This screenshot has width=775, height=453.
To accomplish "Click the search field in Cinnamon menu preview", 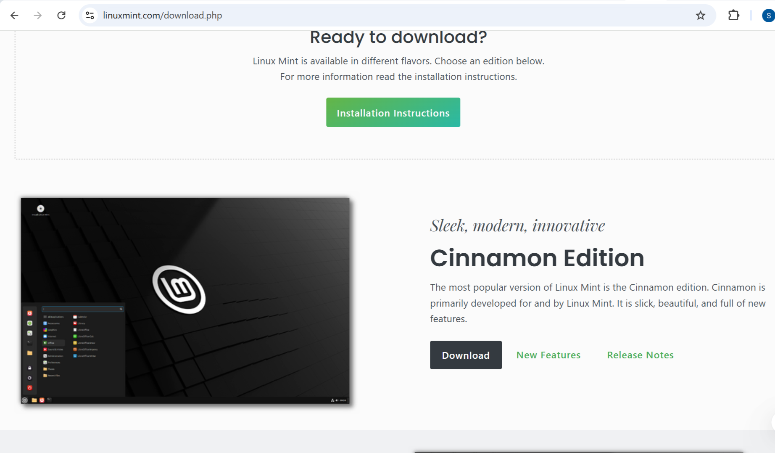I will click(x=82, y=309).
